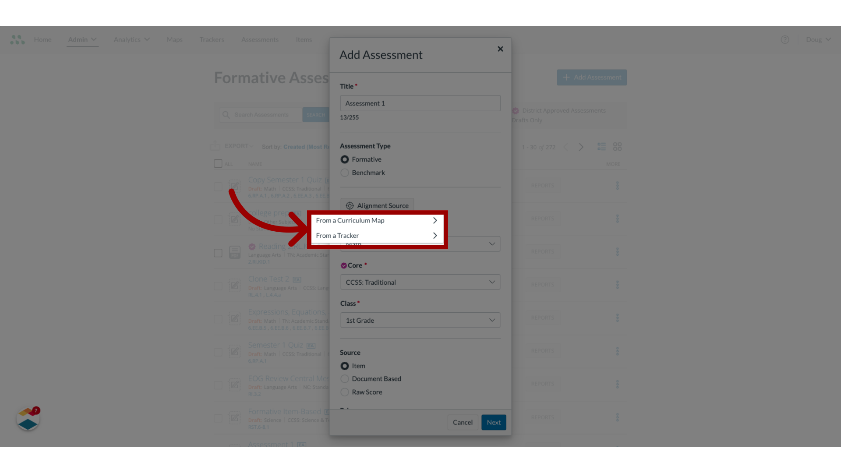This screenshot has height=473, width=841.
Task: Click the Next button to proceed
Action: click(494, 422)
